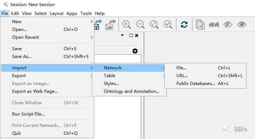Open the Help menu
Screen dimensions: 255x139
point(100,13)
